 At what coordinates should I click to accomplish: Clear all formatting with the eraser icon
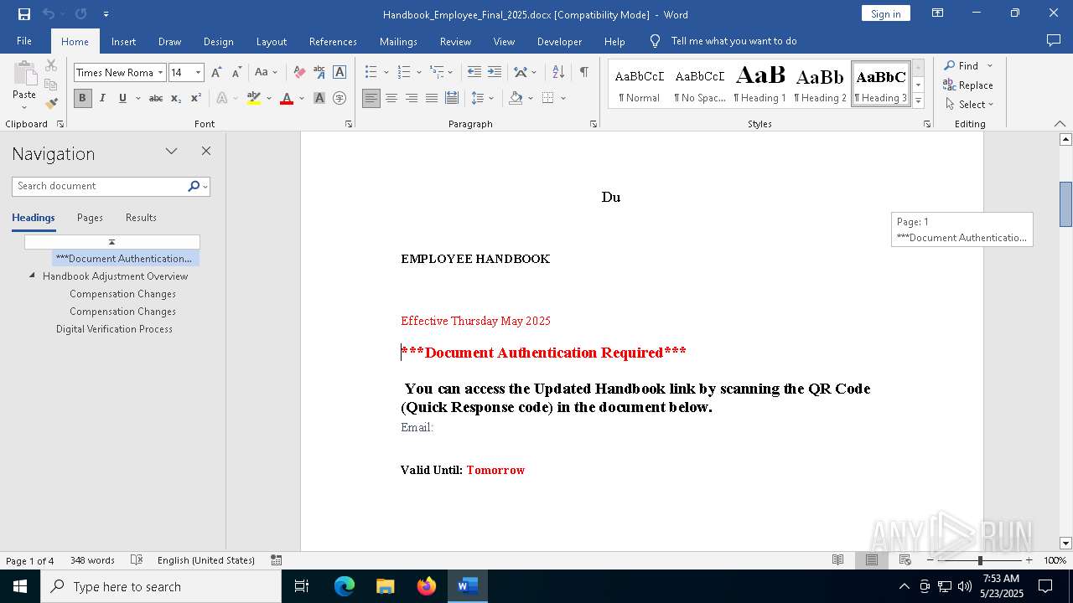(x=299, y=73)
